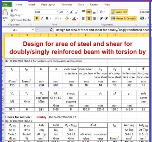Toggle Bold formatting off
152x142 pixels.
(x=37, y=18)
